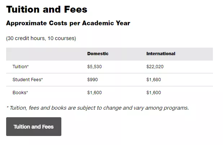Viewport: 223px width, 145px height.
Task: Click the Books row label
Action: click(20, 93)
